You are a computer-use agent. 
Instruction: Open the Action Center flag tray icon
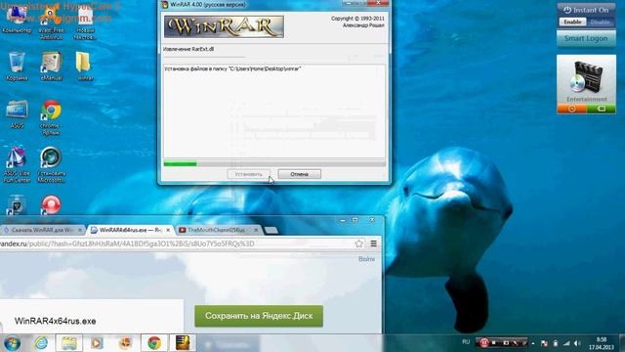pyautogui.click(x=544, y=343)
